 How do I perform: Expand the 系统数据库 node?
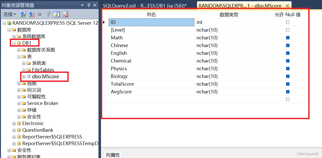14,36
